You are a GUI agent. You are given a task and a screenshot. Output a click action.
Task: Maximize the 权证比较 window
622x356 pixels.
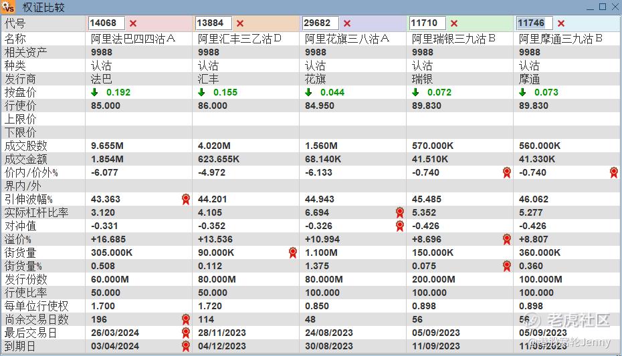coord(603,7)
